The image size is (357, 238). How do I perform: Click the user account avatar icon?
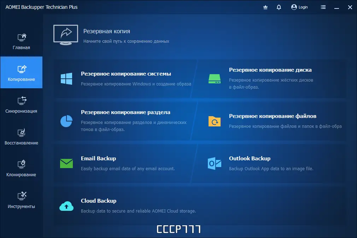click(x=294, y=7)
